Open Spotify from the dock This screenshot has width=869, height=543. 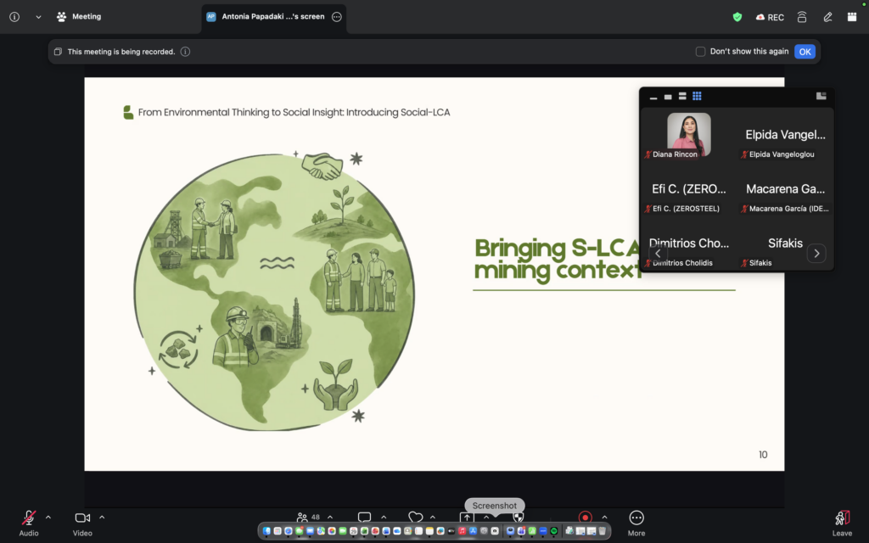(553, 531)
